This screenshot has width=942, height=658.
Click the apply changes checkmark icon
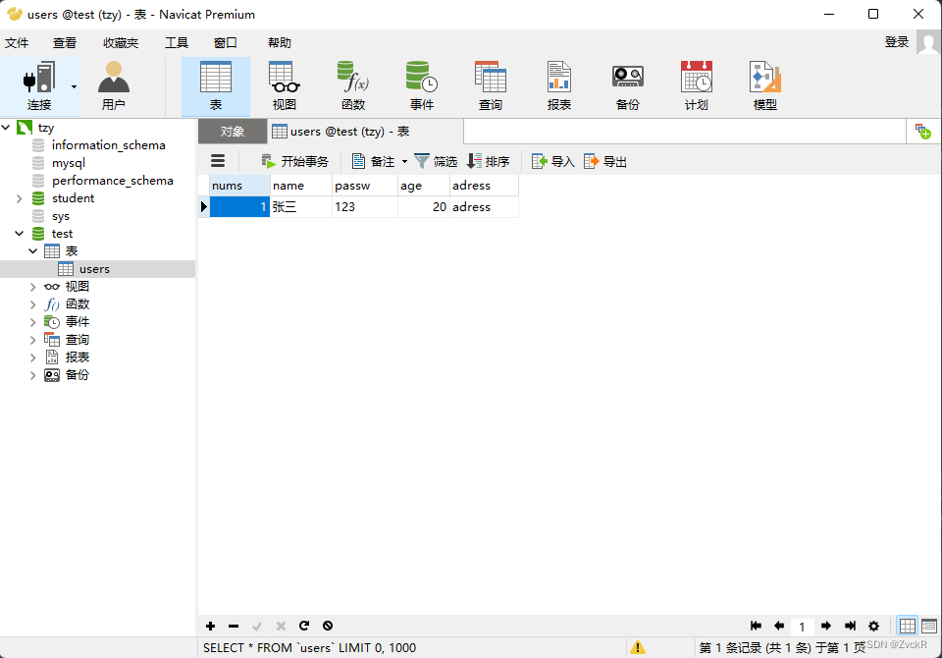tap(257, 627)
